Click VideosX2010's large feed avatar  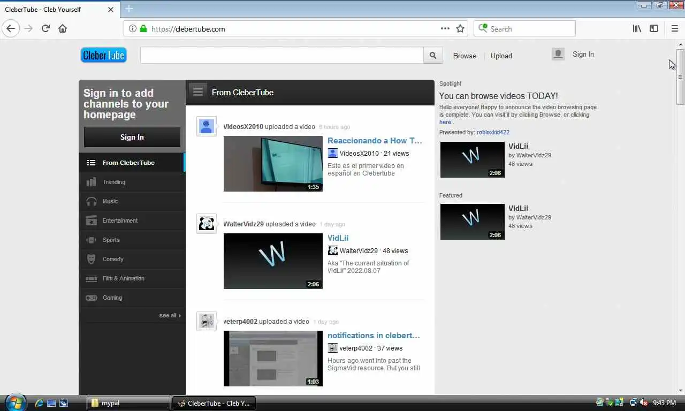point(207,126)
